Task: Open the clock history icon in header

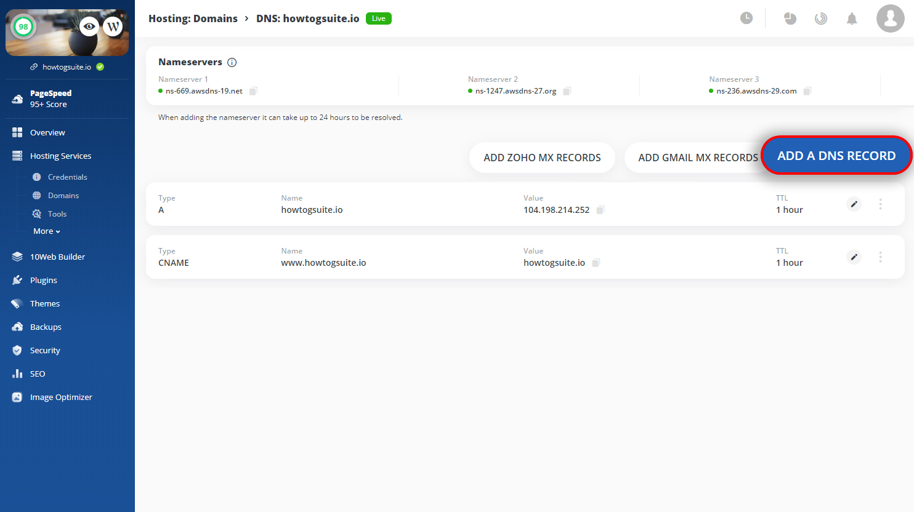Action: (746, 18)
